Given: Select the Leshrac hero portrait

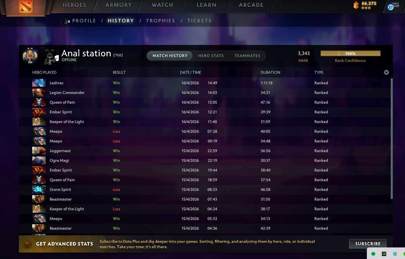Looking at the screenshot, I should click(39, 83).
